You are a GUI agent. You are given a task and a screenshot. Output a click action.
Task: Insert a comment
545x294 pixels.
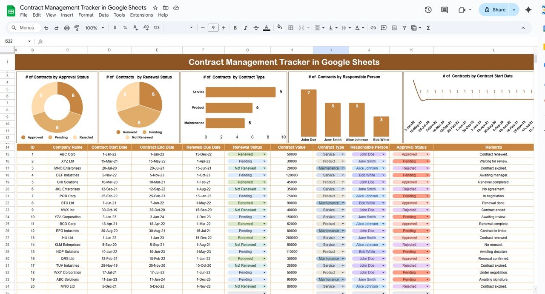point(384,28)
